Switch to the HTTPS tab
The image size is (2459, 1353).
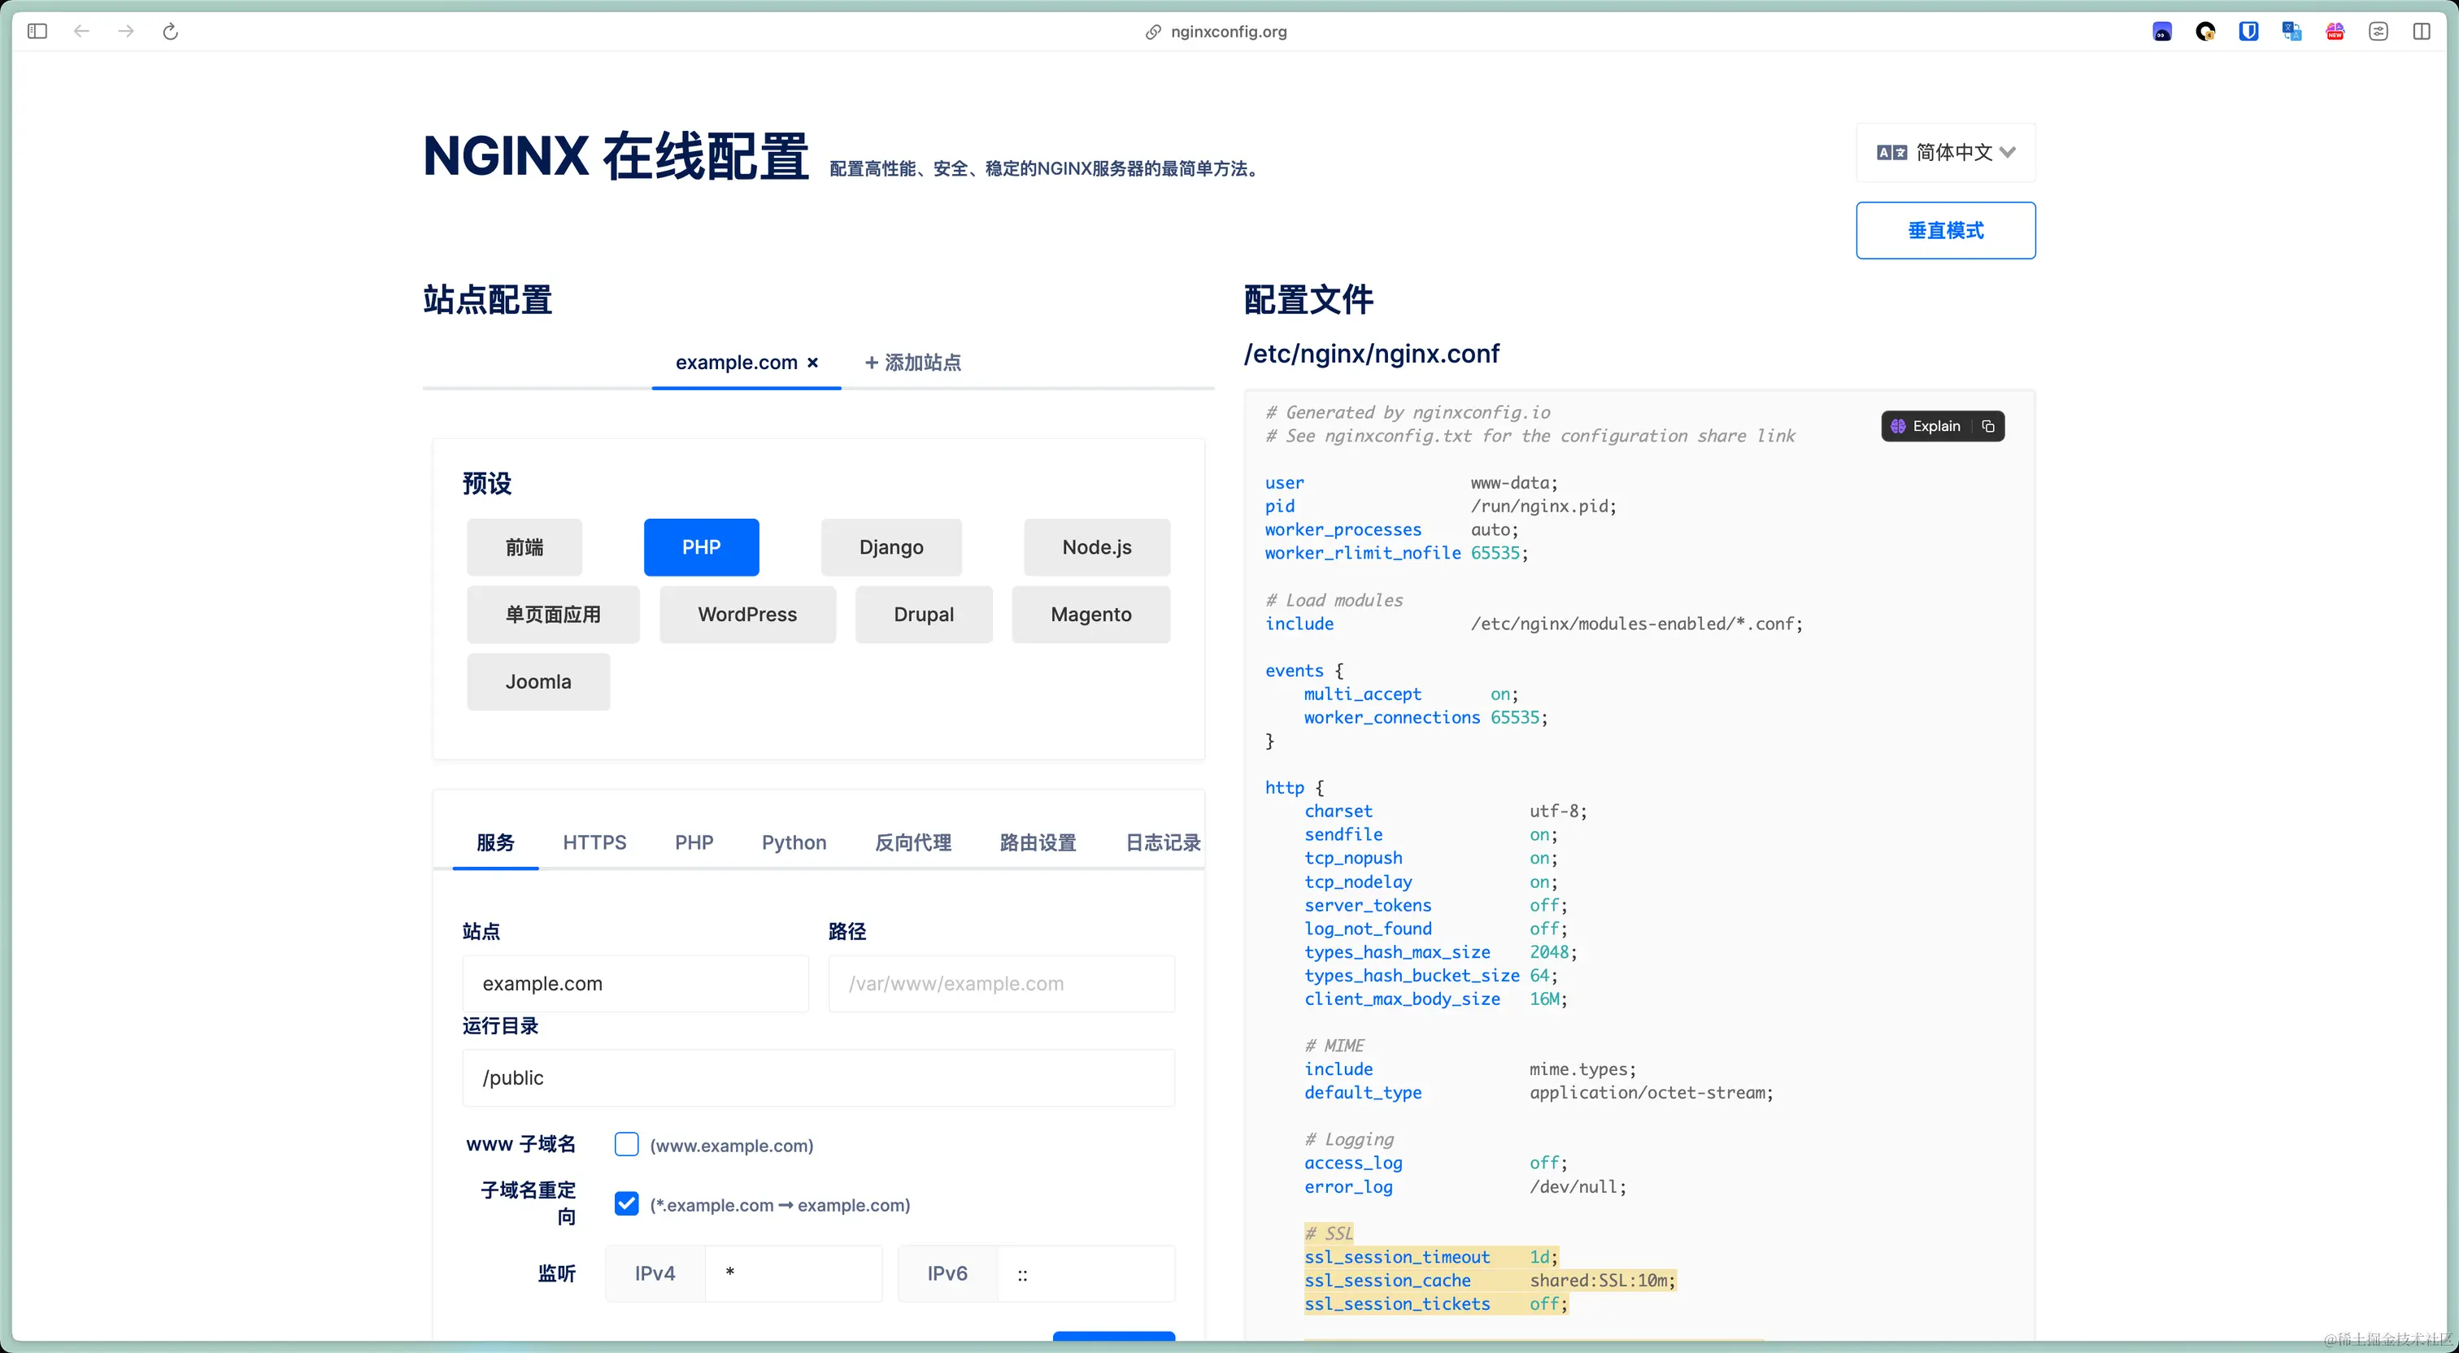(594, 842)
